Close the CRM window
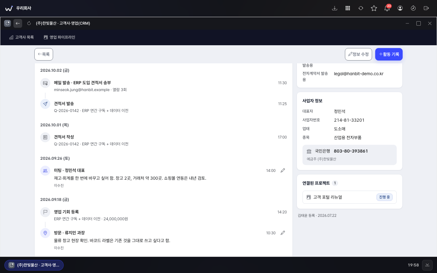 [430, 23]
